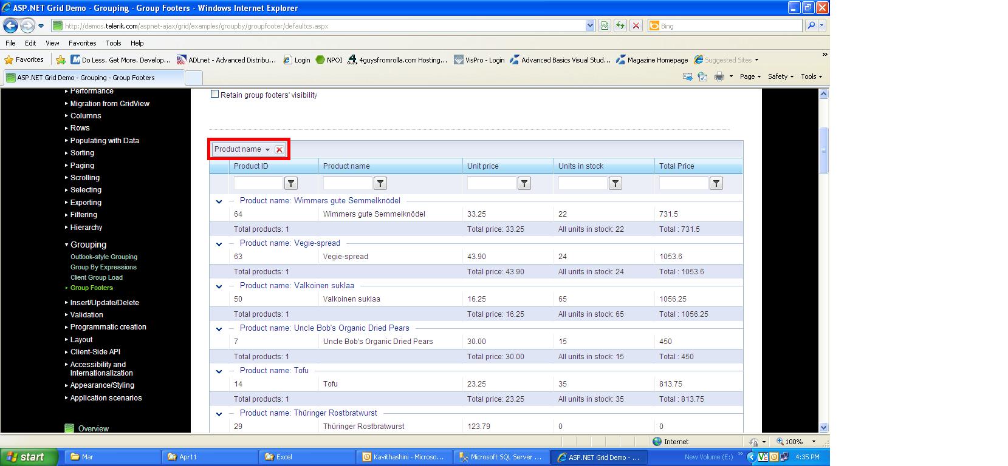
Task: Open the View menu
Action: (x=53, y=43)
